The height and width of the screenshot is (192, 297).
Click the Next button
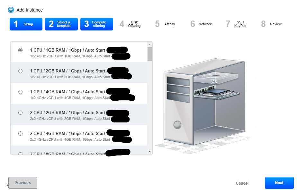[279, 183]
